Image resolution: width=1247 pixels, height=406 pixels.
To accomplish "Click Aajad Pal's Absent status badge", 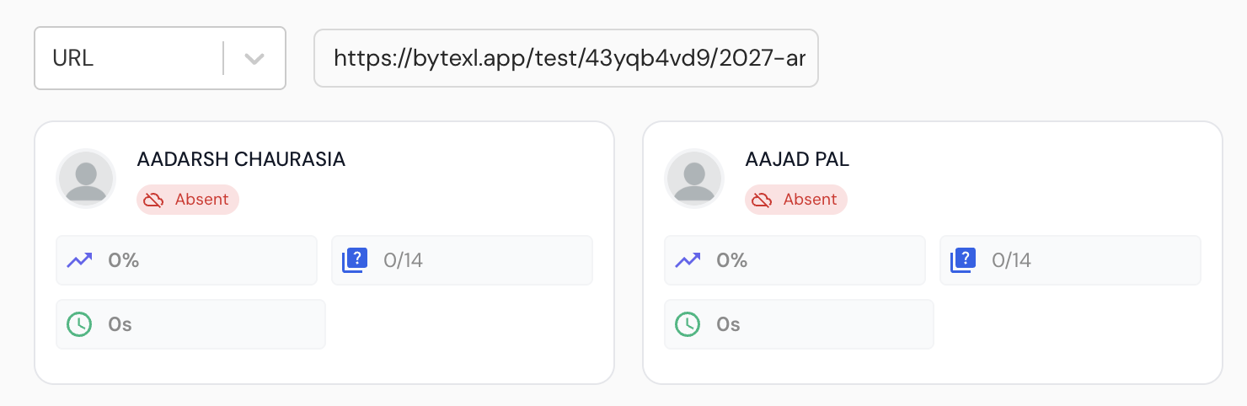I will click(796, 200).
